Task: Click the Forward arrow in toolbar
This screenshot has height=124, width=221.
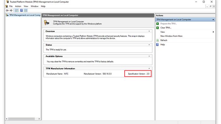Action: coord(11,10)
